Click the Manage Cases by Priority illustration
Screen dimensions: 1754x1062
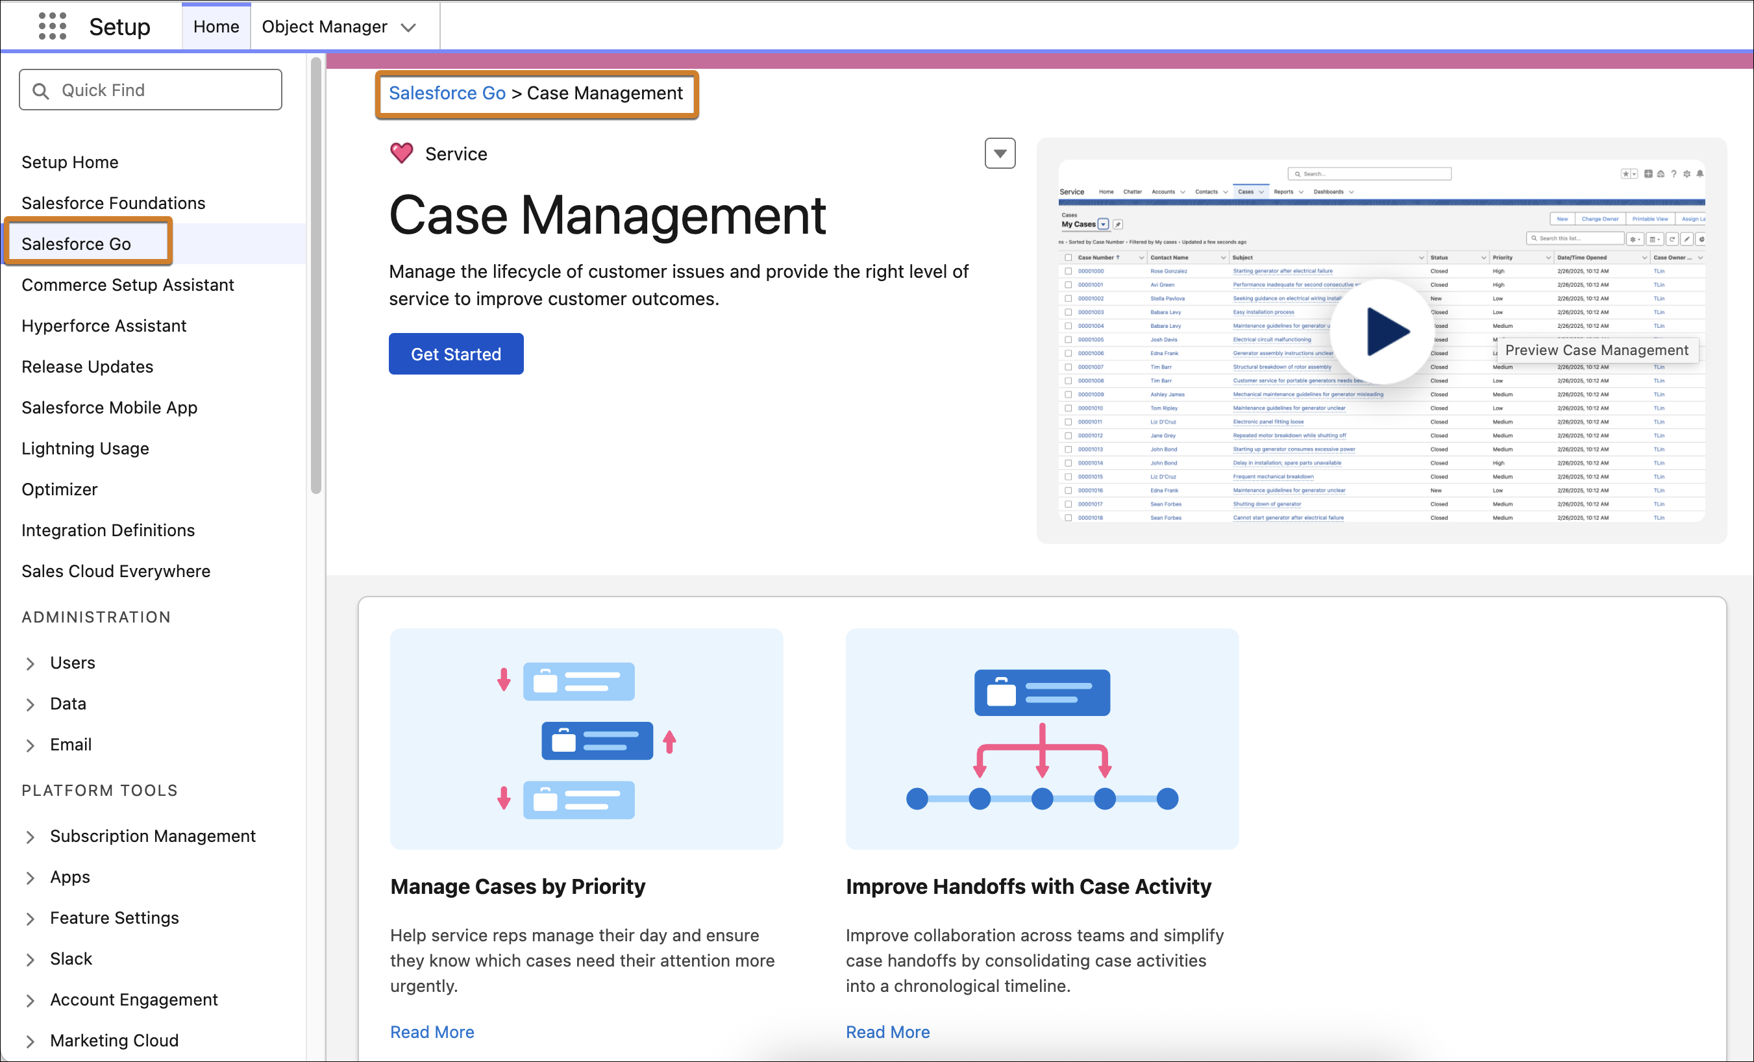587,739
